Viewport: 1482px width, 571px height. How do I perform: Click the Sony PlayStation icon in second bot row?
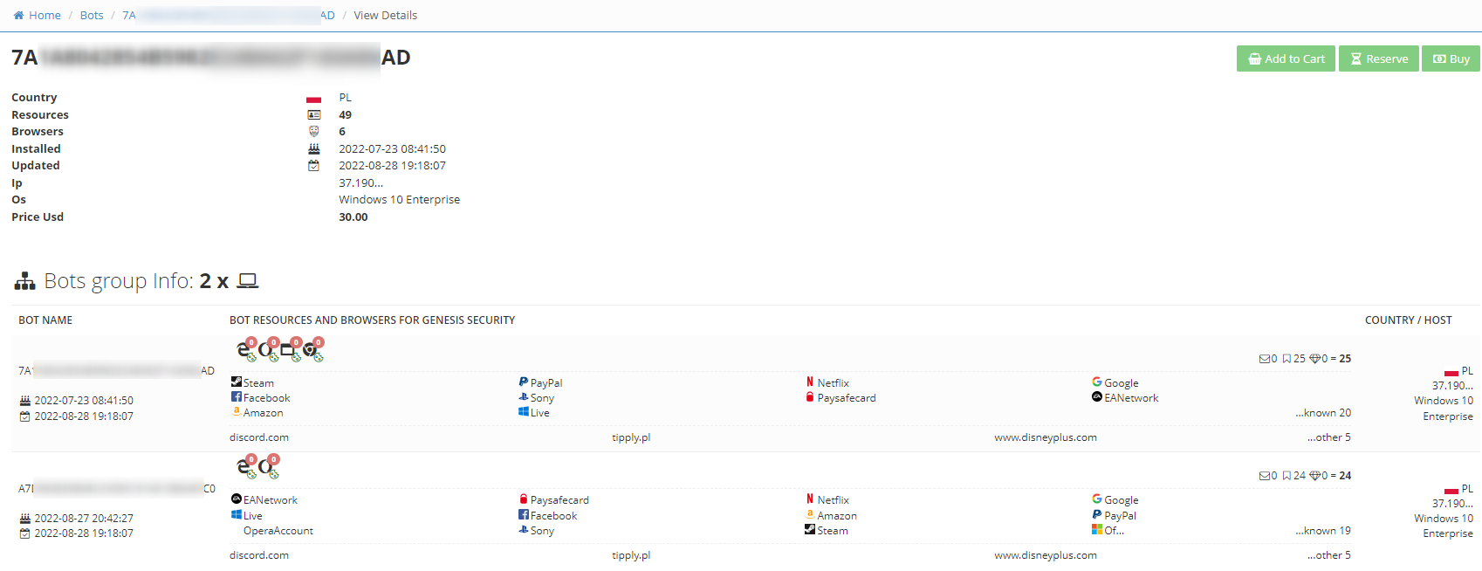[x=523, y=529]
